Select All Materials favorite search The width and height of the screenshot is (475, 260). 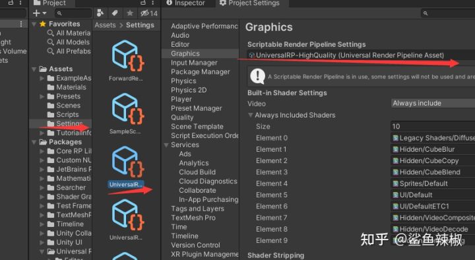click(69, 33)
